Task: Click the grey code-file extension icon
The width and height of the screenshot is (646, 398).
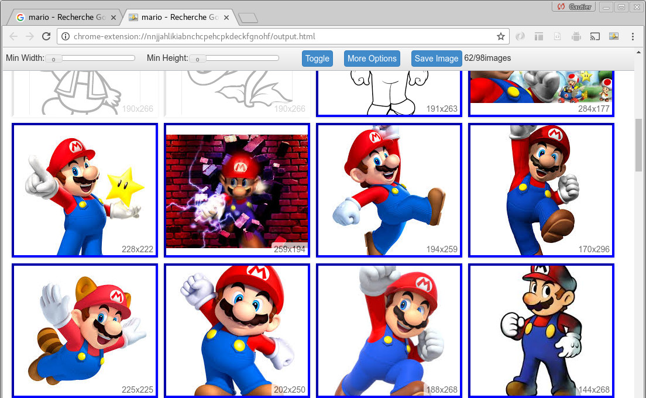Action: pyautogui.click(x=558, y=36)
